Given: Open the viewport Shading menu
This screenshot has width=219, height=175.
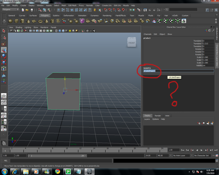Looking at the screenshot, I should pos(19,27).
